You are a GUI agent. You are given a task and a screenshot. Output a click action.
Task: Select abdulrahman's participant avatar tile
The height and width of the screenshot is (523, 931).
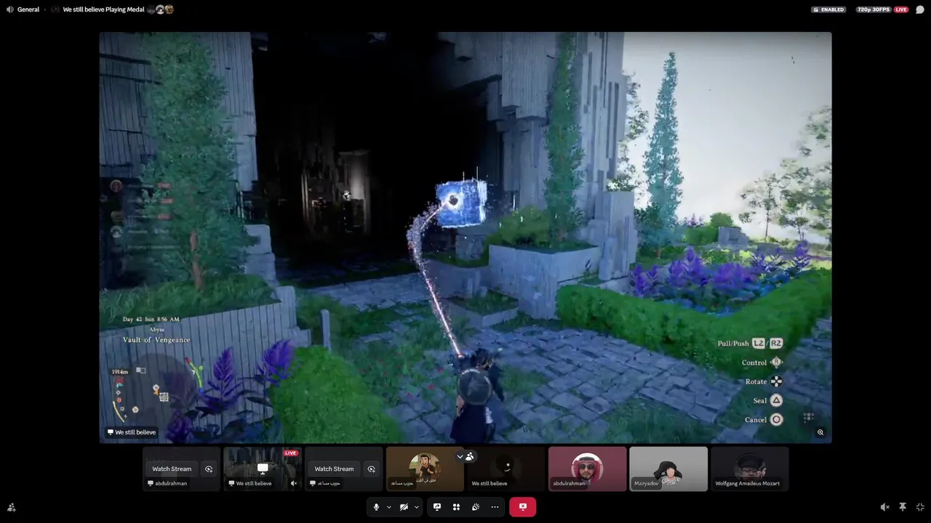(x=587, y=469)
